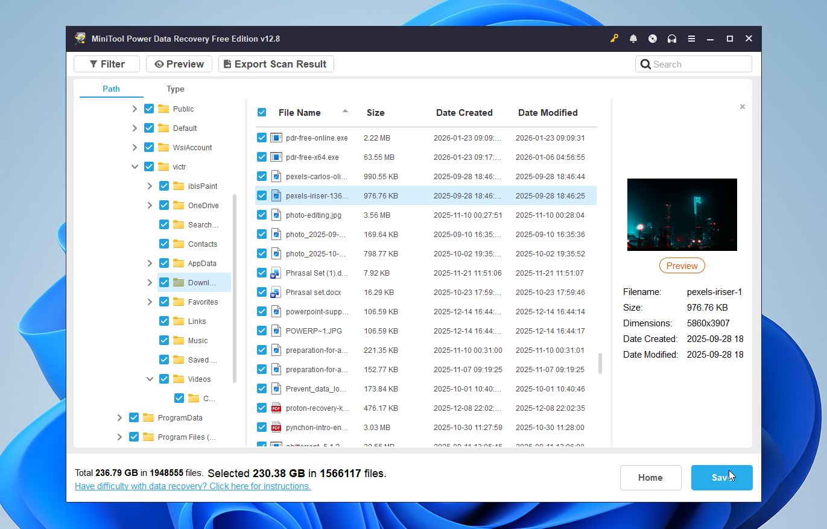Collapse the victr folder in tree
This screenshot has height=529, width=827.
click(x=135, y=166)
